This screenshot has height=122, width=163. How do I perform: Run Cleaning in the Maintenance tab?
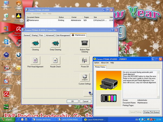pos(36,44)
